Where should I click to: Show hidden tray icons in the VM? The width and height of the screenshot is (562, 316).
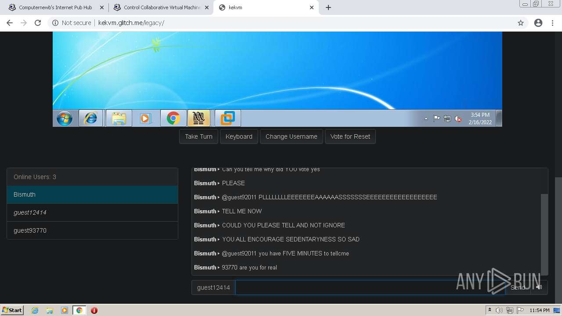(x=426, y=118)
